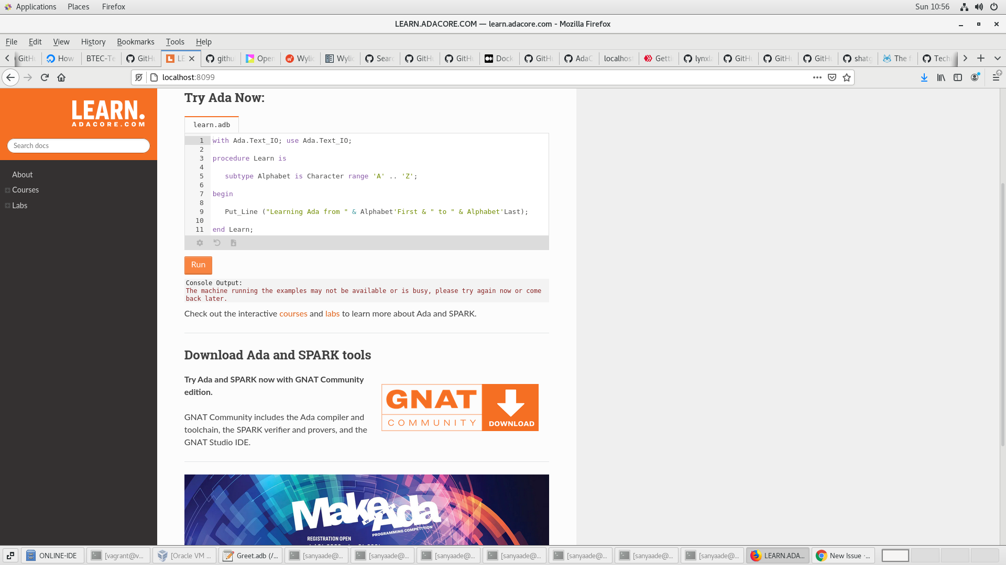Switch to the learn.adb editor tab
Viewport: 1006px width, 565px height.
click(211, 125)
